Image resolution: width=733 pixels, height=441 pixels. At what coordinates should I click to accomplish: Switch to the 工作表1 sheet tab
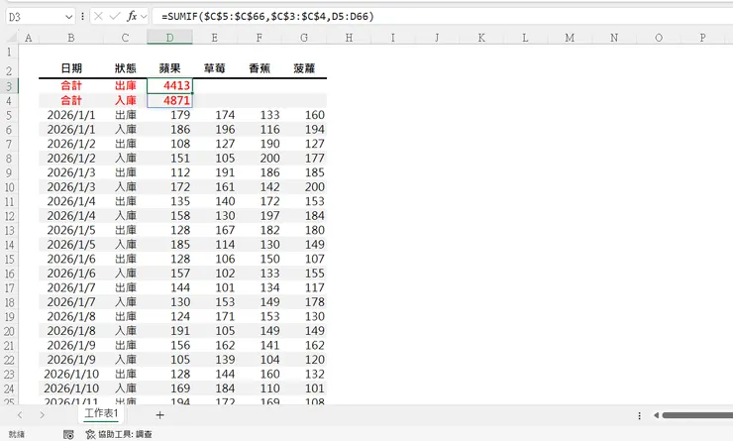pyautogui.click(x=101, y=413)
